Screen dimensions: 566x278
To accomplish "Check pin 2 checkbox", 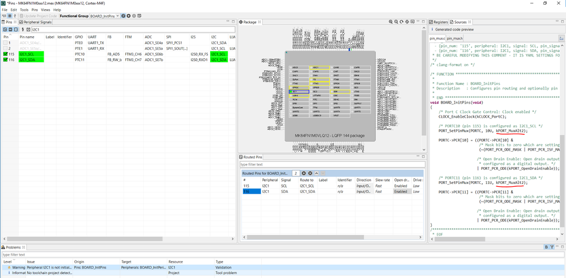I will (5, 48).
